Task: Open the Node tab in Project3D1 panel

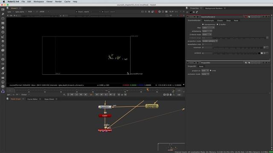Action: tap(201, 66)
